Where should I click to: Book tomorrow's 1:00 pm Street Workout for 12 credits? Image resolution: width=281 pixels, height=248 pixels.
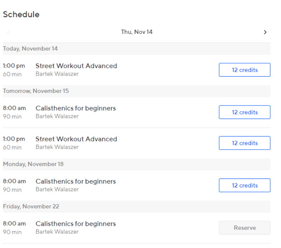coord(245,143)
